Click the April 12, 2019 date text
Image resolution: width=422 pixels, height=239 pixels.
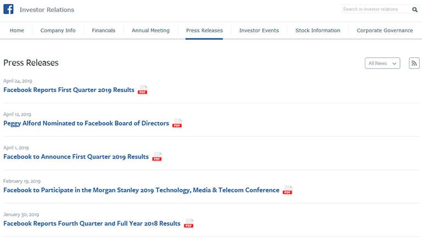(17, 115)
